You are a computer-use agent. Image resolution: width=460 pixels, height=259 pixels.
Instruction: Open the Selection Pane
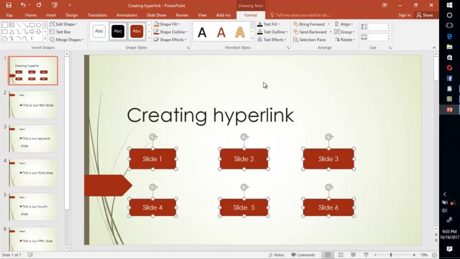click(x=309, y=40)
